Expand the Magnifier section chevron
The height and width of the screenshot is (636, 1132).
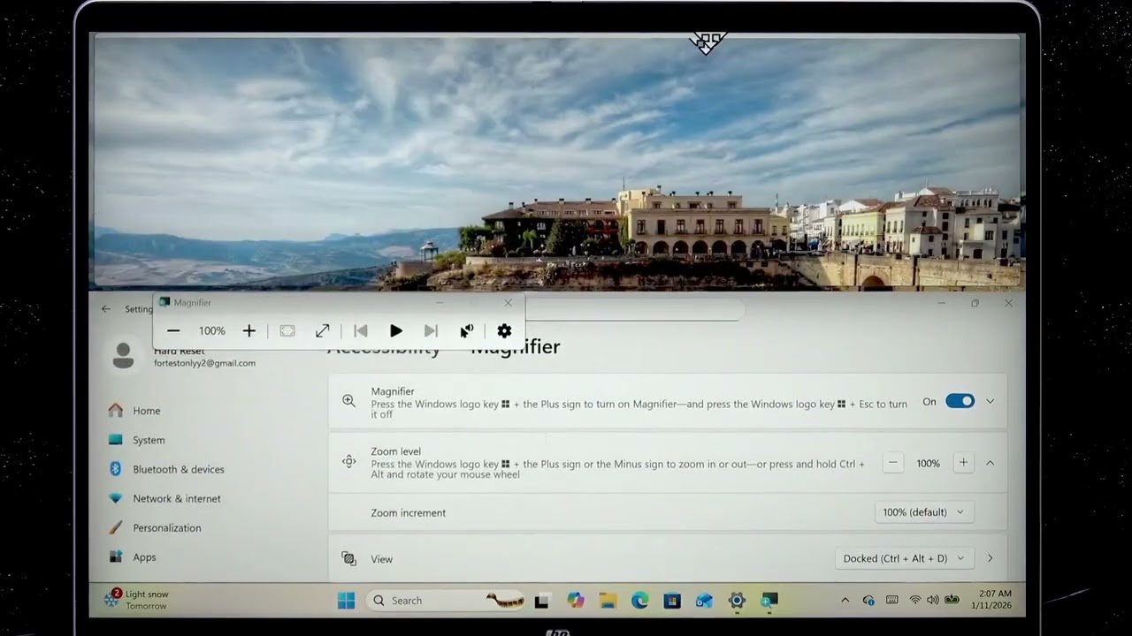point(990,401)
